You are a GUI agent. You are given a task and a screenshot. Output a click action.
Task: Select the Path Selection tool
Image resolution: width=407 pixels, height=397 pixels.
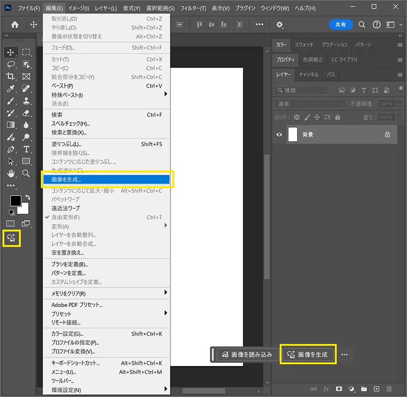coord(11,162)
